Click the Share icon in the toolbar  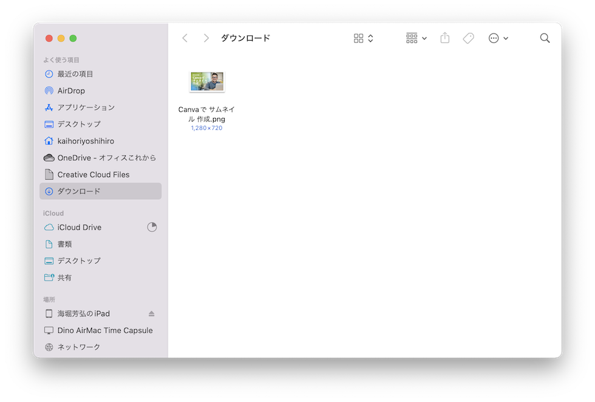click(444, 38)
